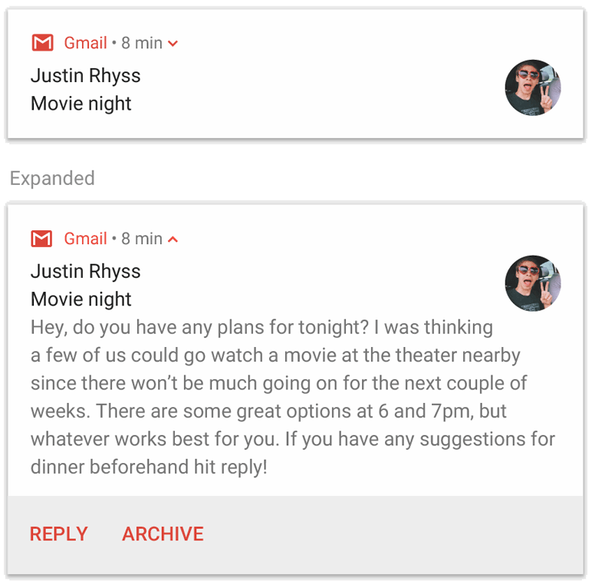Viewport: 592px width, 585px height.
Task: Open the Movie night subject in the expanded notification
Action: tap(81, 299)
